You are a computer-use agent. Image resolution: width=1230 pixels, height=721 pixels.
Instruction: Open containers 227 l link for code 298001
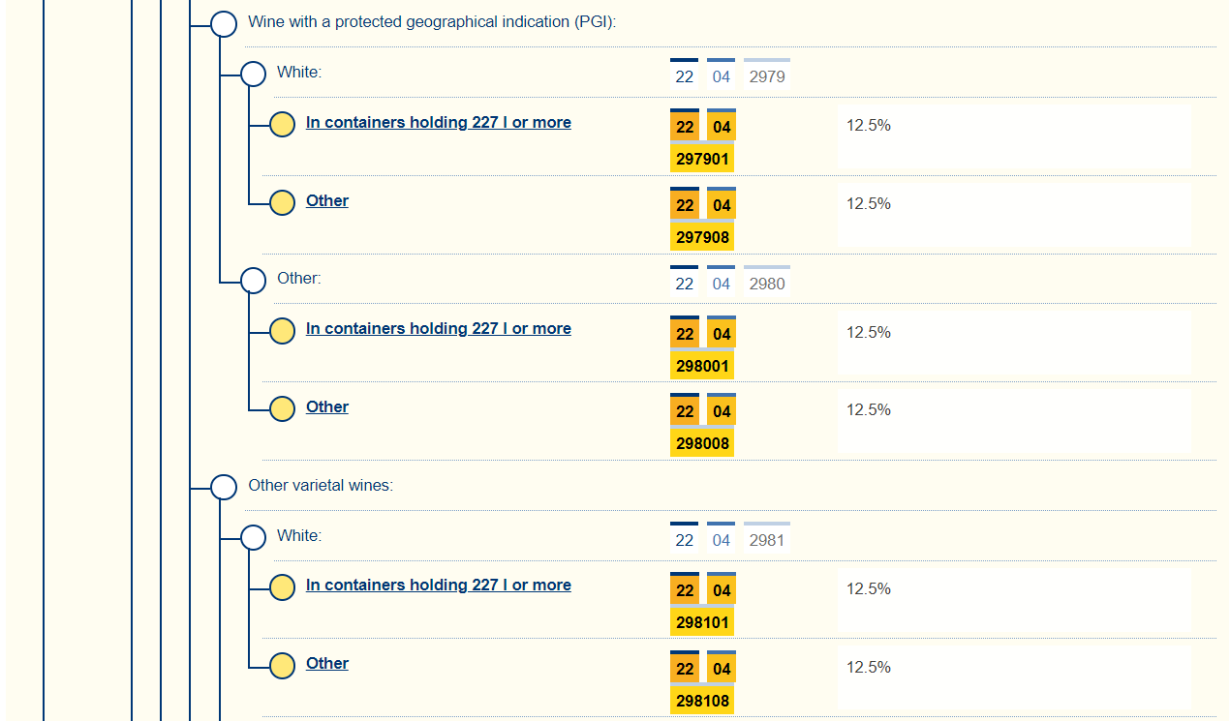(438, 328)
